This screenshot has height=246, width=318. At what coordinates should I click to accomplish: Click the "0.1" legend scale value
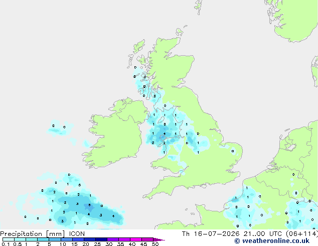6,244
